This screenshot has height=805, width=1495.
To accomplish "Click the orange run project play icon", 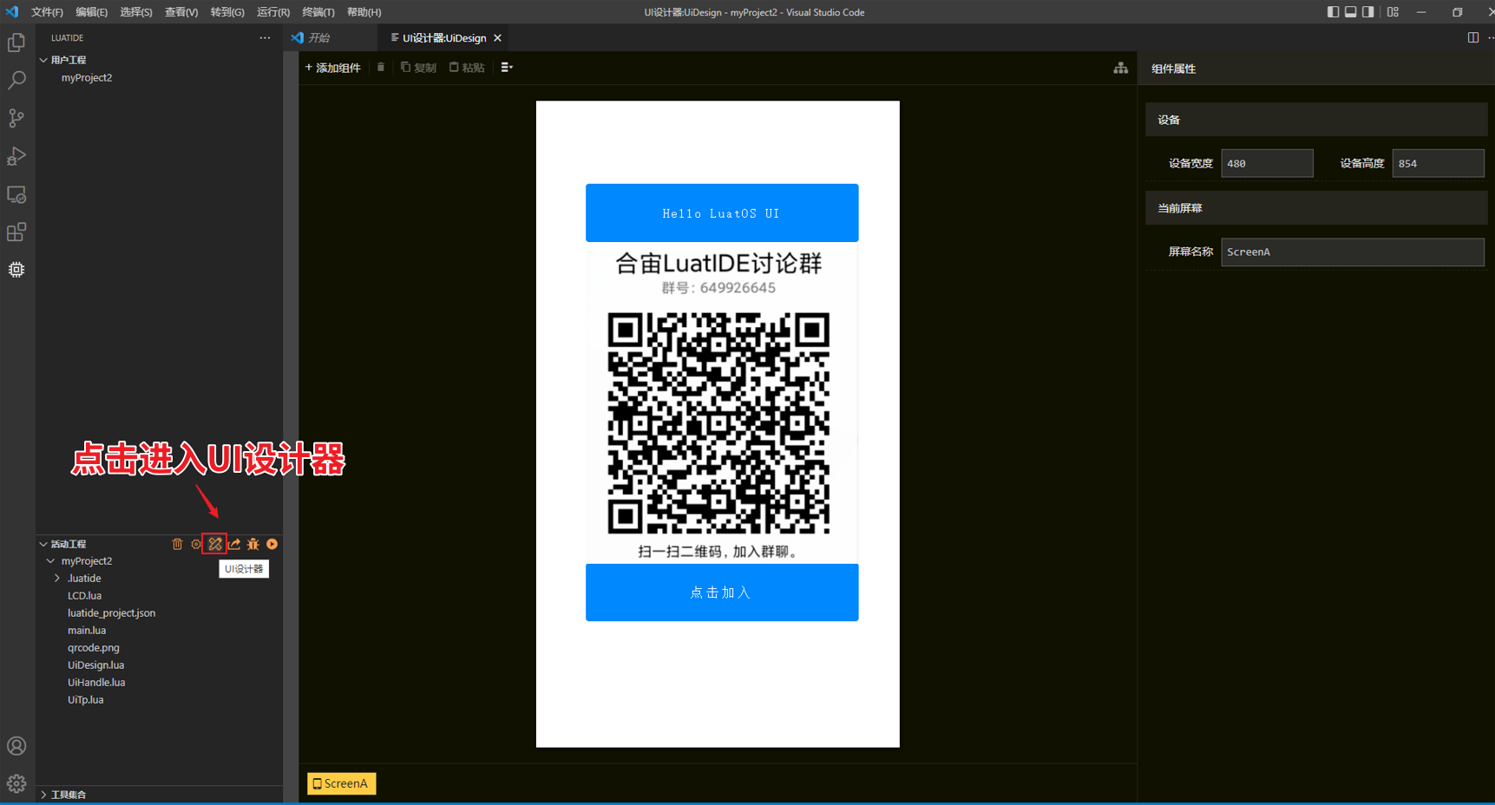I will point(272,544).
